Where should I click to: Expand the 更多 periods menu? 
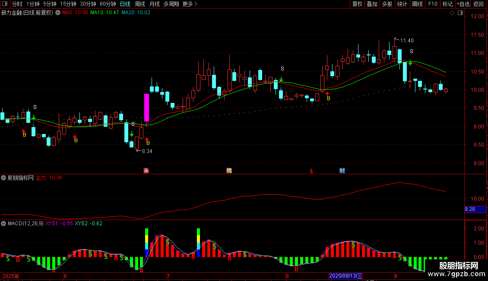click(190, 4)
